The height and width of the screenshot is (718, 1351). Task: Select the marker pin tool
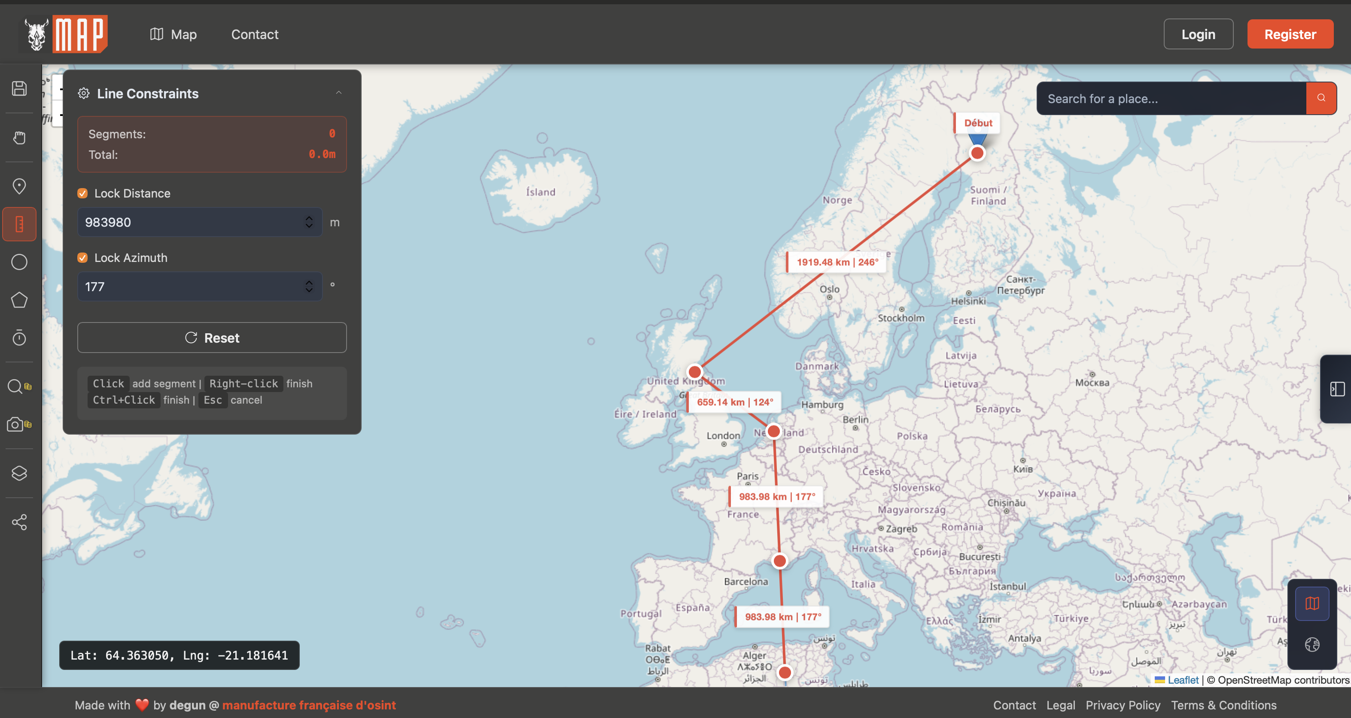pyautogui.click(x=19, y=186)
